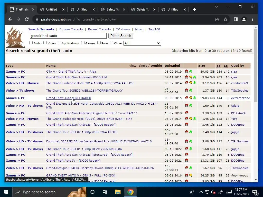Image resolution: width=263 pixels, height=197 pixels.
Task: Check the Porn checkbox
Action: point(99,43)
